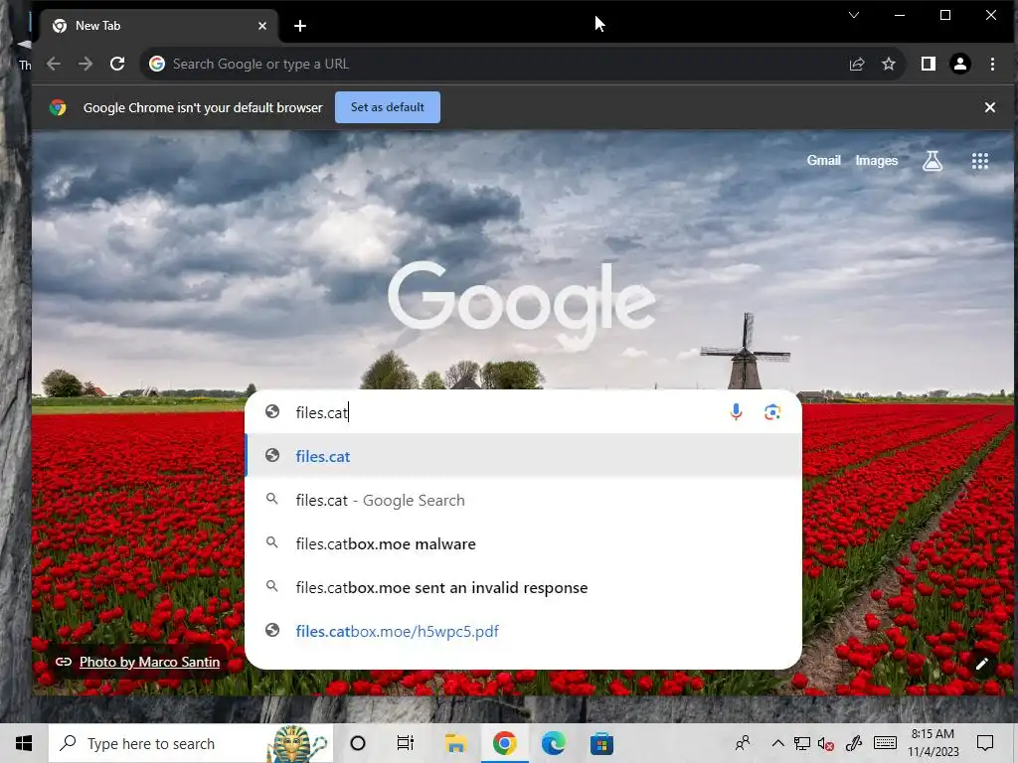
Task: Click the customize Chrome pencil icon
Action: point(981,663)
